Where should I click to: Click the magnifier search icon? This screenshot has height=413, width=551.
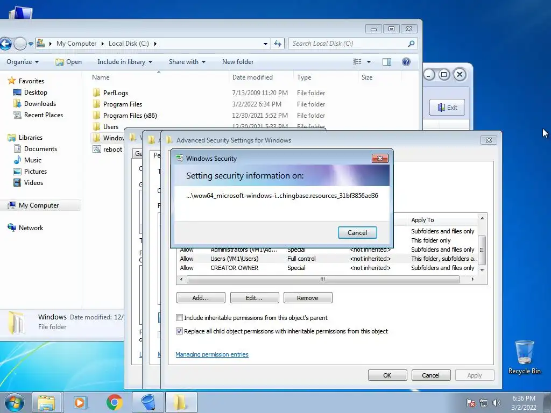411,44
